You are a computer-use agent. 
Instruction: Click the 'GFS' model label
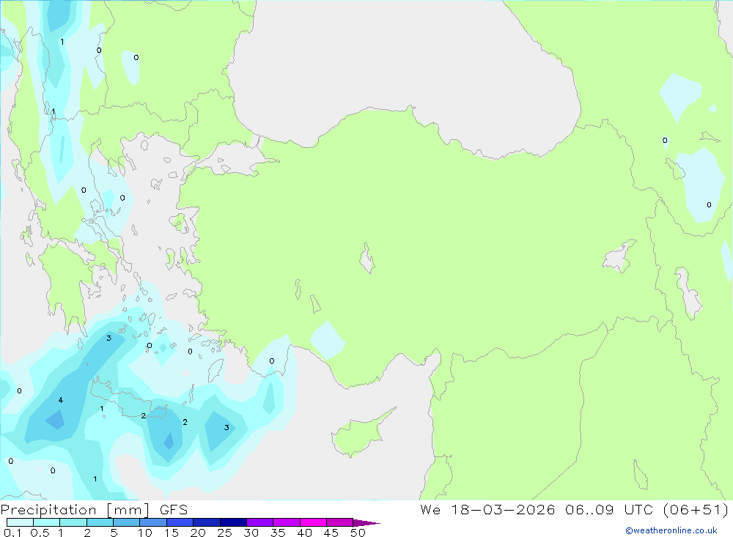pyautogui.click(x=174, y=510)
